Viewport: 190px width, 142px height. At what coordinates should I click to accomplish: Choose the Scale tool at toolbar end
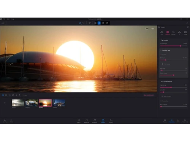(107, 23)
